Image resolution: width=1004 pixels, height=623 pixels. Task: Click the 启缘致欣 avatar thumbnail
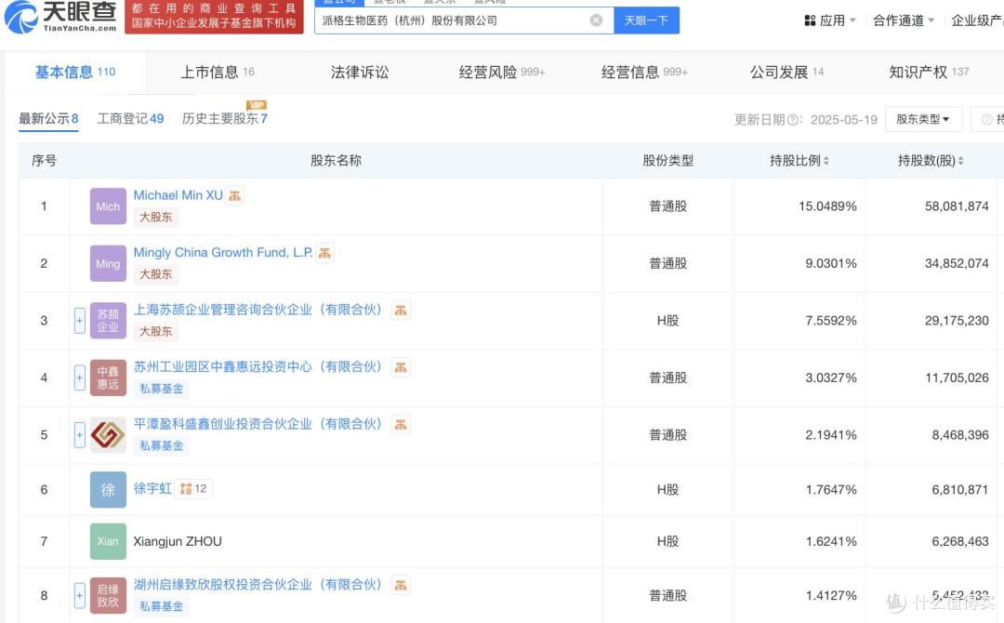pos(108,595)
